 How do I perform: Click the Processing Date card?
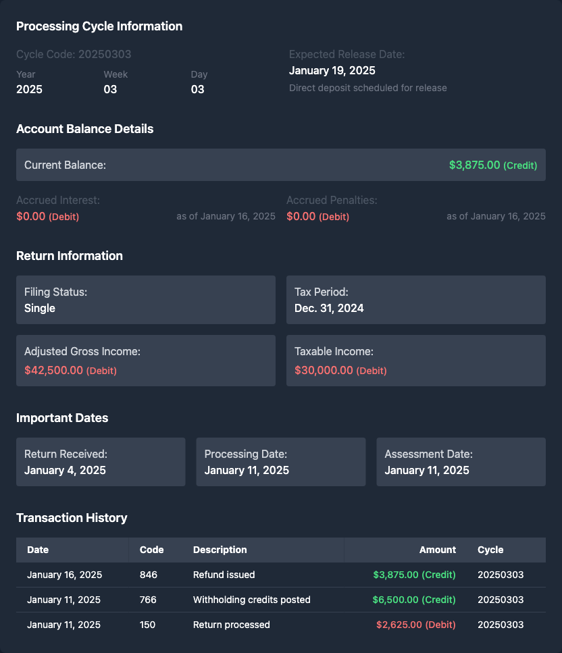[x=280, y=462]
